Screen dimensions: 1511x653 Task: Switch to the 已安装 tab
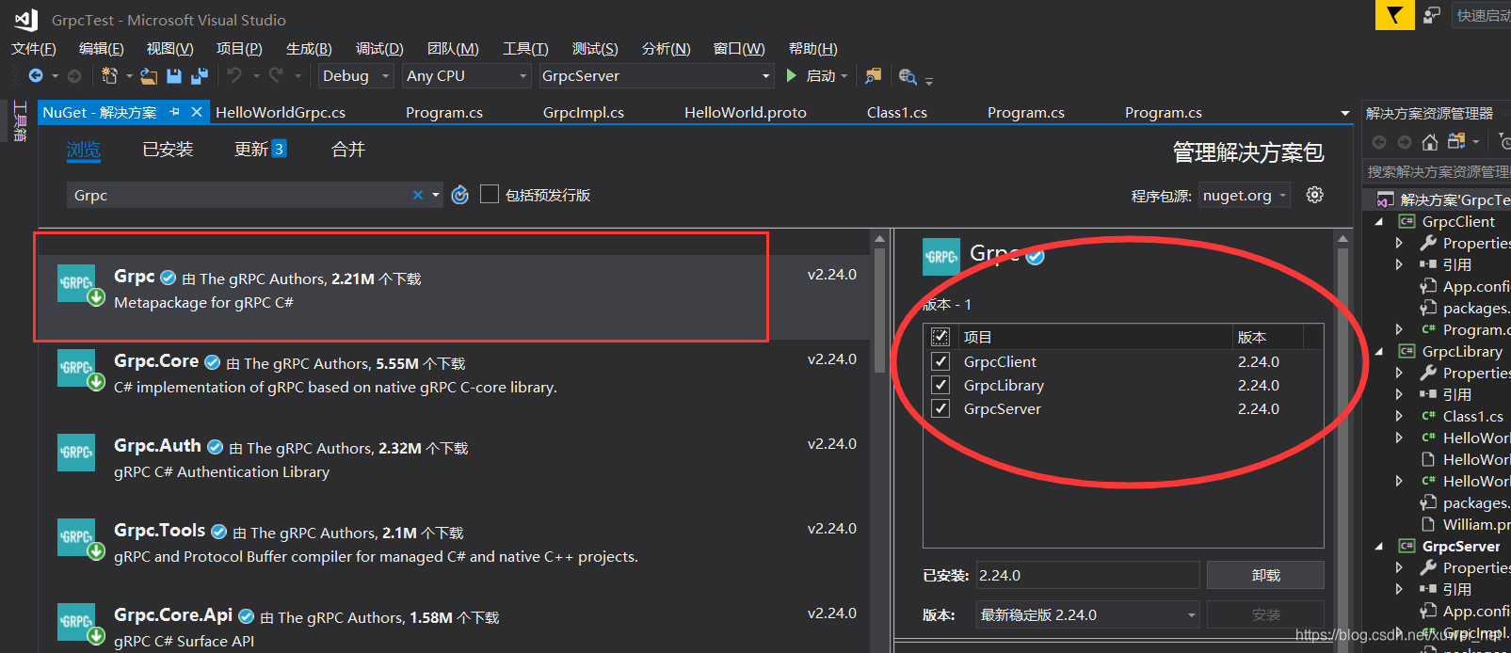(168, 150)
